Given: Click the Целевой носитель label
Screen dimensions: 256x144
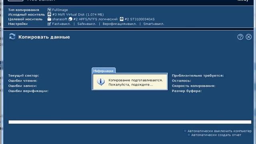Looking at the screenshot, I should click(x=25, y=19).
